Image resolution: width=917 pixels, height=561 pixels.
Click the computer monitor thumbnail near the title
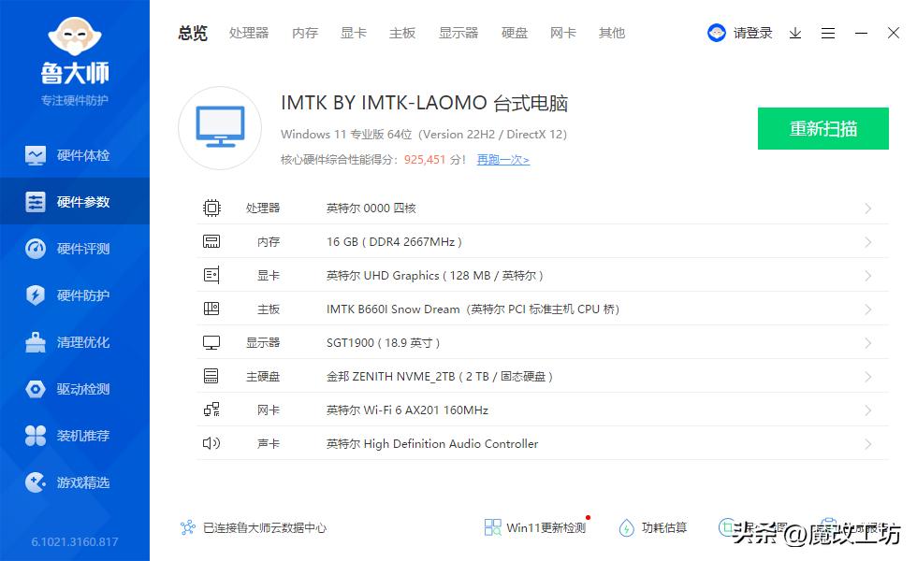pos(219,128)
